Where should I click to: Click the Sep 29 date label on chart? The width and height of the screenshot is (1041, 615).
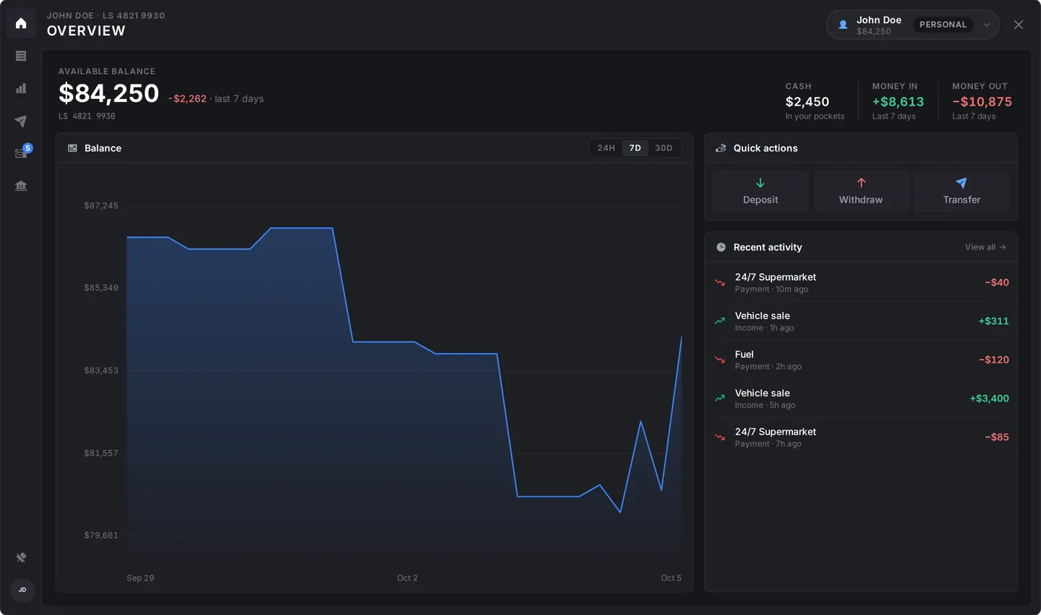point(140,578)
